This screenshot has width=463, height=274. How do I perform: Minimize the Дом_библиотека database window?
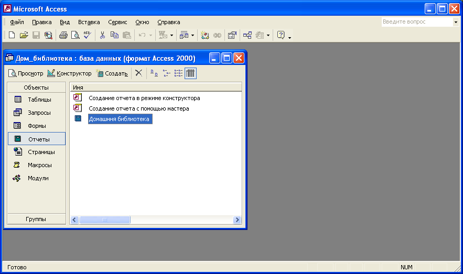(214, 58)
